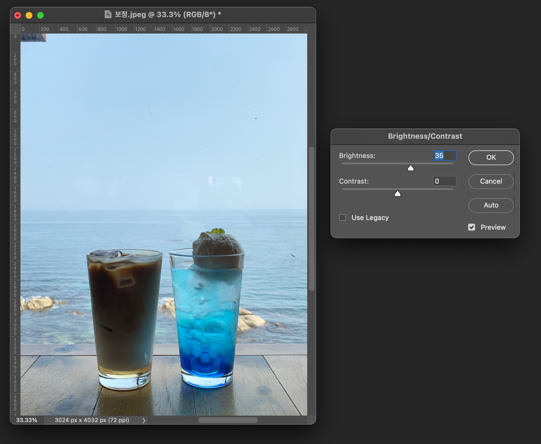Image resolution: width=541 pixels, height=444 pixels.
Task: Click the 33.33% zoom level field
Action: coord(27,420)
